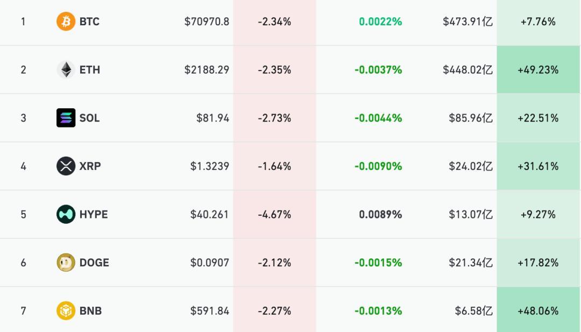Select the DOGE ticker name

(x=94, y=263)
